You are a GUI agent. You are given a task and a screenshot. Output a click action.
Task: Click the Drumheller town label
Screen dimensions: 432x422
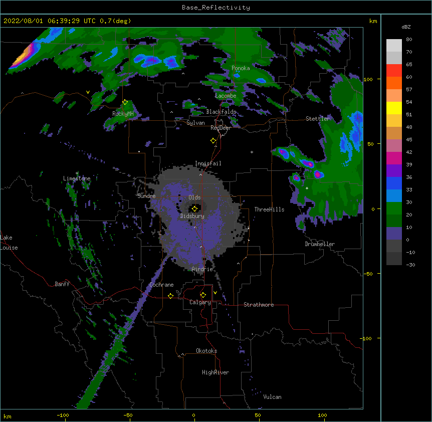320,244
